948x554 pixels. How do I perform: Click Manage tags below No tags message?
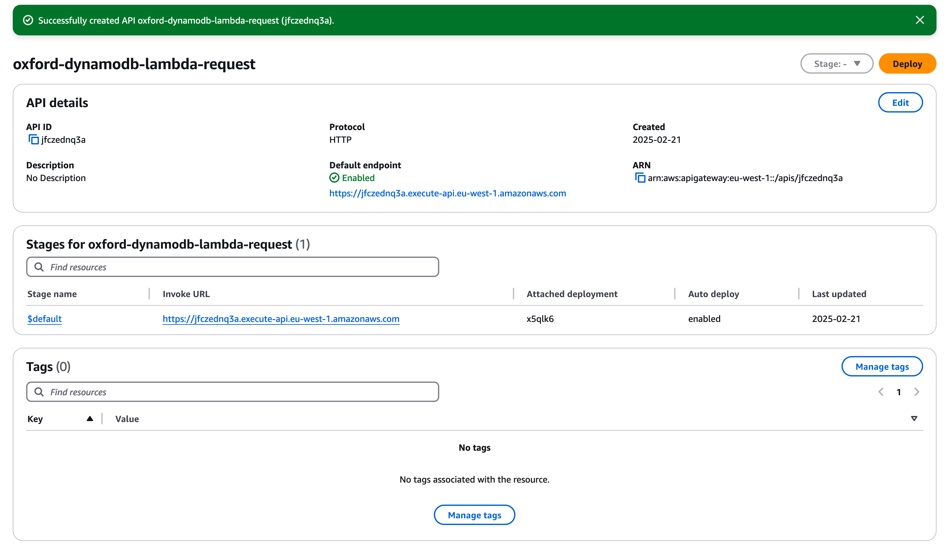tap(474, 515)
